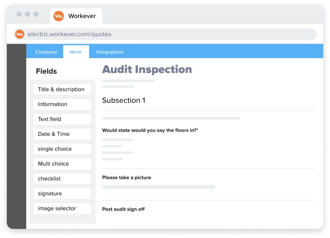Select the Work tab
Viewport: 330px width, 238px height.
pos(76,52)
